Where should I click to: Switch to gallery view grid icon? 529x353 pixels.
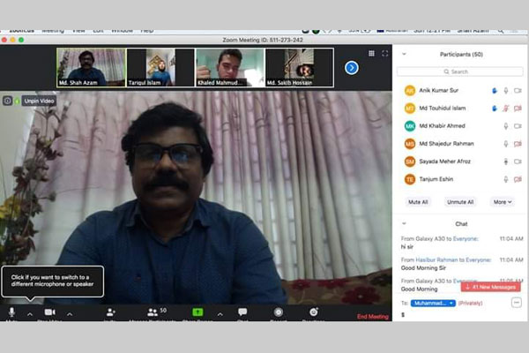coord(371,53)
